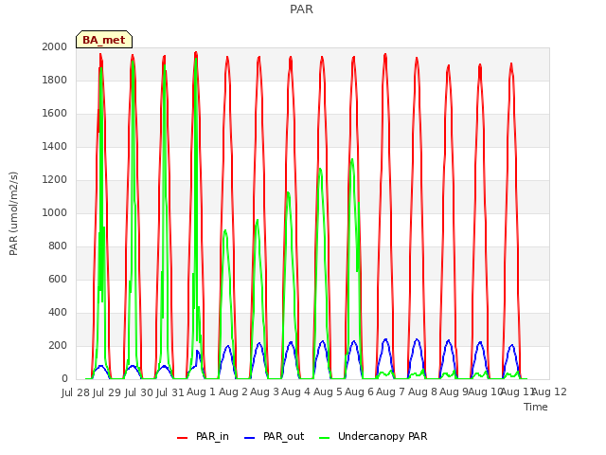Click the Aug 12 x-axis tick label
The width and height of the screenshot is (606, 455).
click(550, 392)
